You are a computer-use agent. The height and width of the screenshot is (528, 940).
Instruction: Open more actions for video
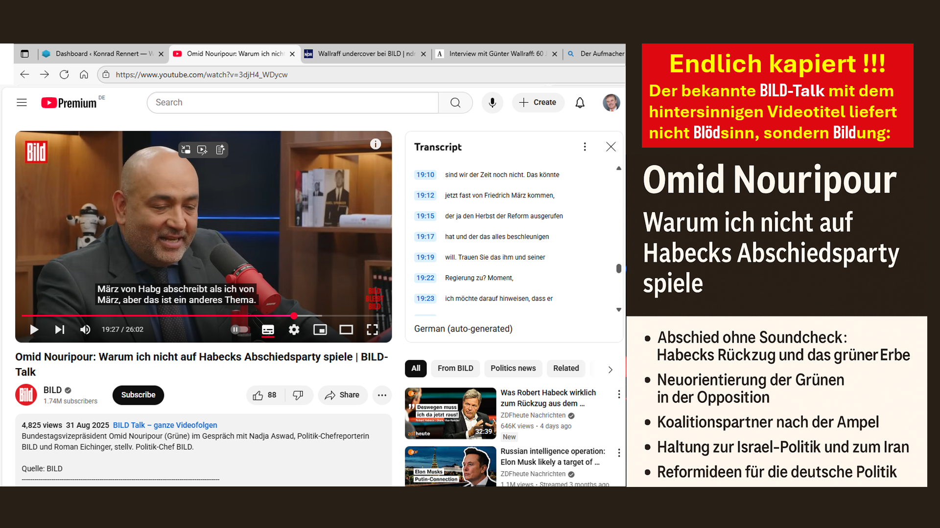(382, 395)
